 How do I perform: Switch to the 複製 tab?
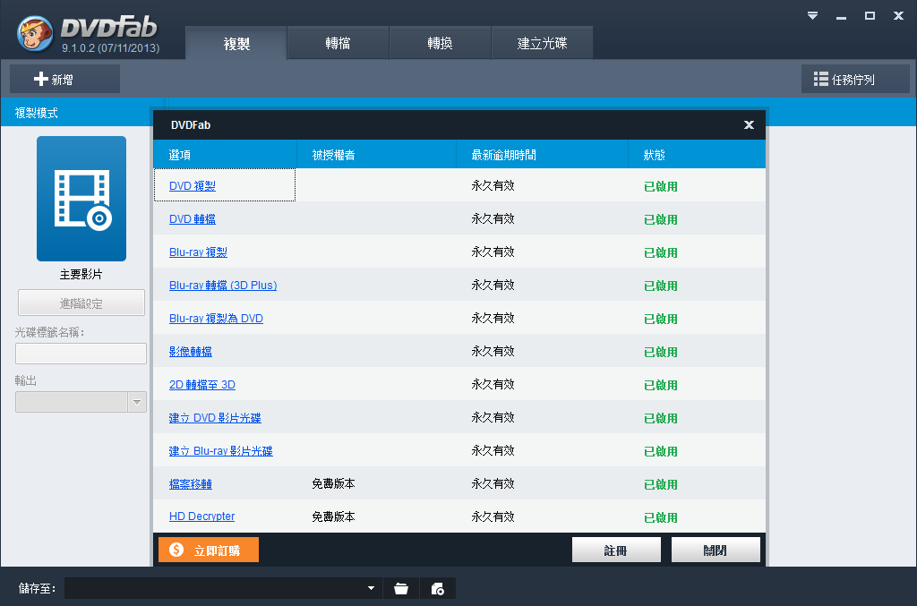coord(236,43)
